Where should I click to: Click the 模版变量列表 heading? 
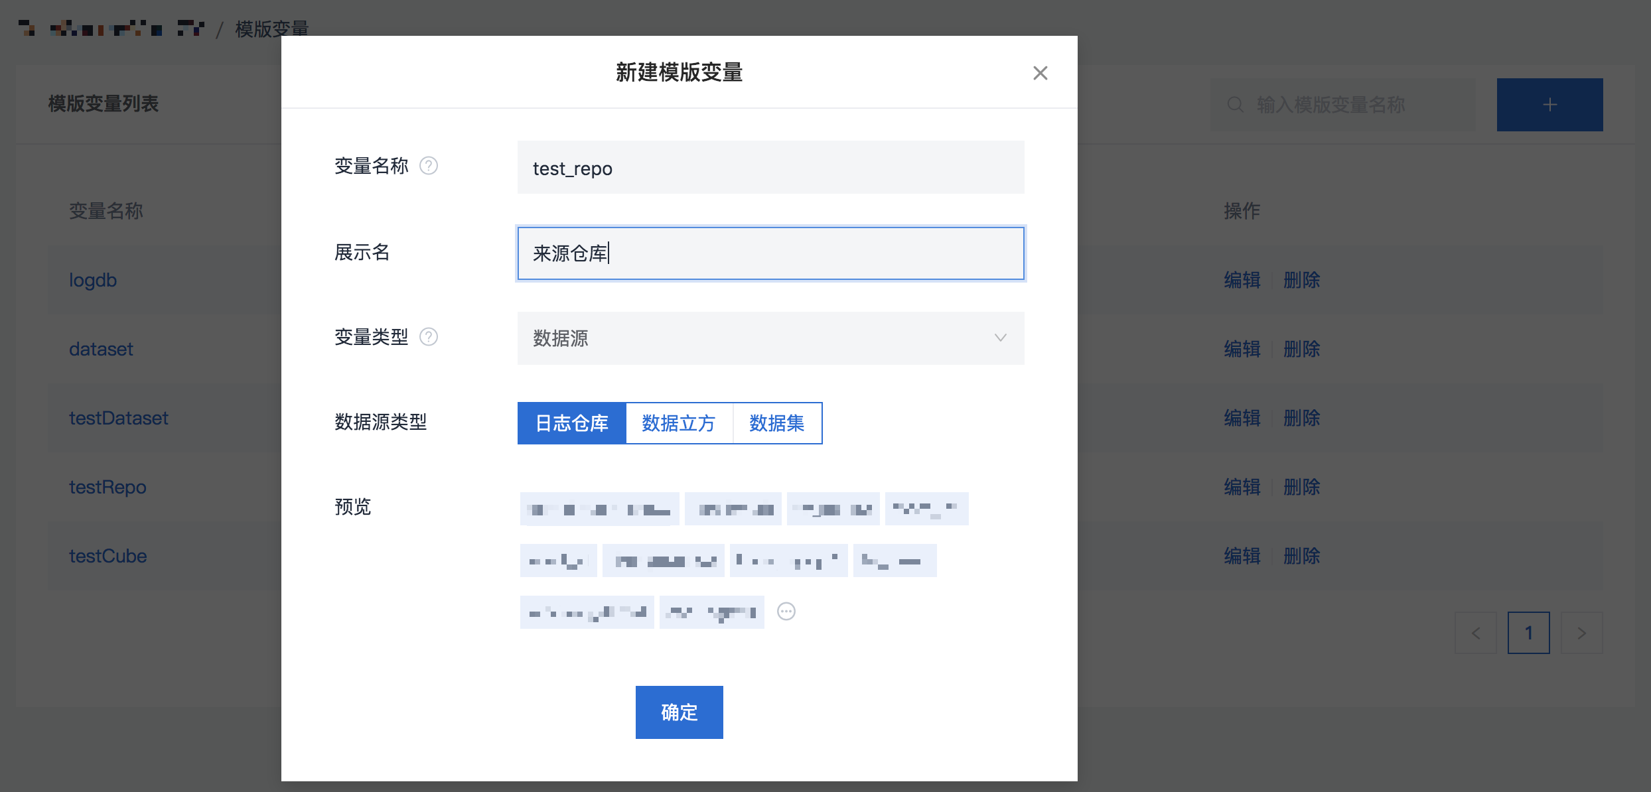point(104,103)
